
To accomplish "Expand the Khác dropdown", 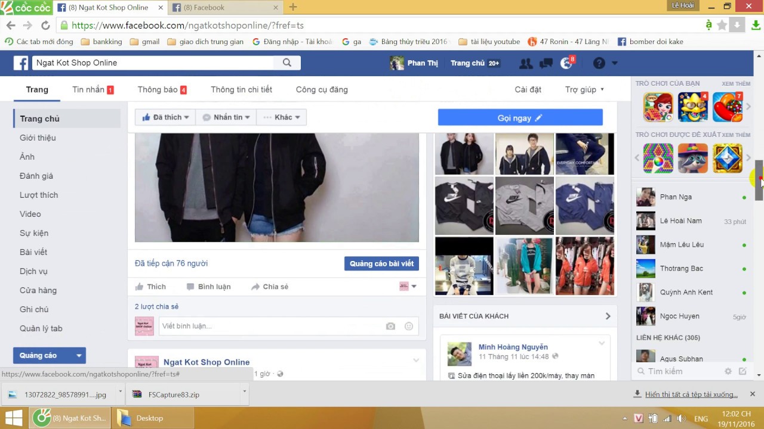I will click(281, 117).
